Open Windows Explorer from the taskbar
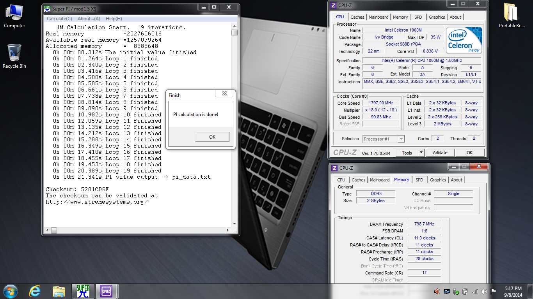This screenshot has height=299, width=533. click(x=59, y=291)
